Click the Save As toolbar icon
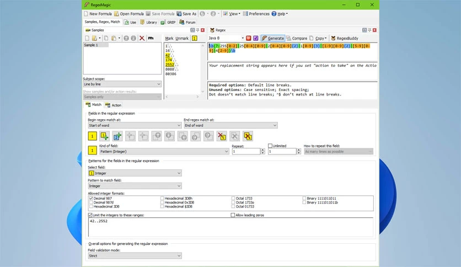 click(x=179, y=14)
